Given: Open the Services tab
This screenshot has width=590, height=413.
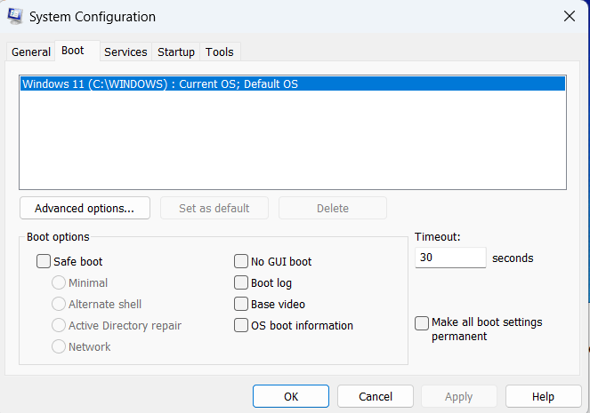Looking at the screenshot, I should [125, 52].
